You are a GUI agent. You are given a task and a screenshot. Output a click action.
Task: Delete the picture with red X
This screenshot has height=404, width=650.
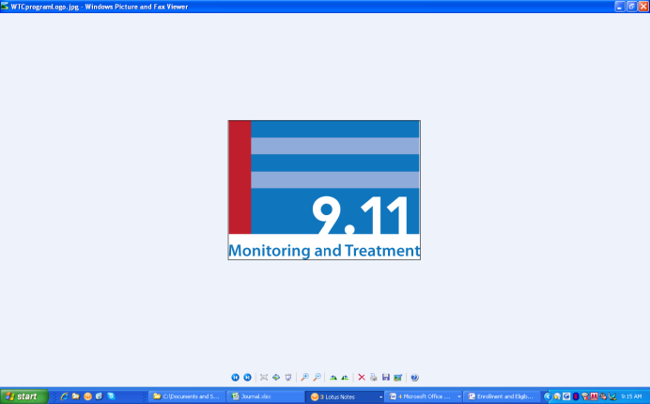pos(362,377)
